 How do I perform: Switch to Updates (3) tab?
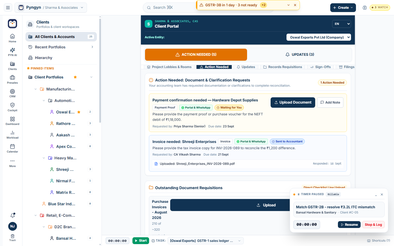pos(300,55)
